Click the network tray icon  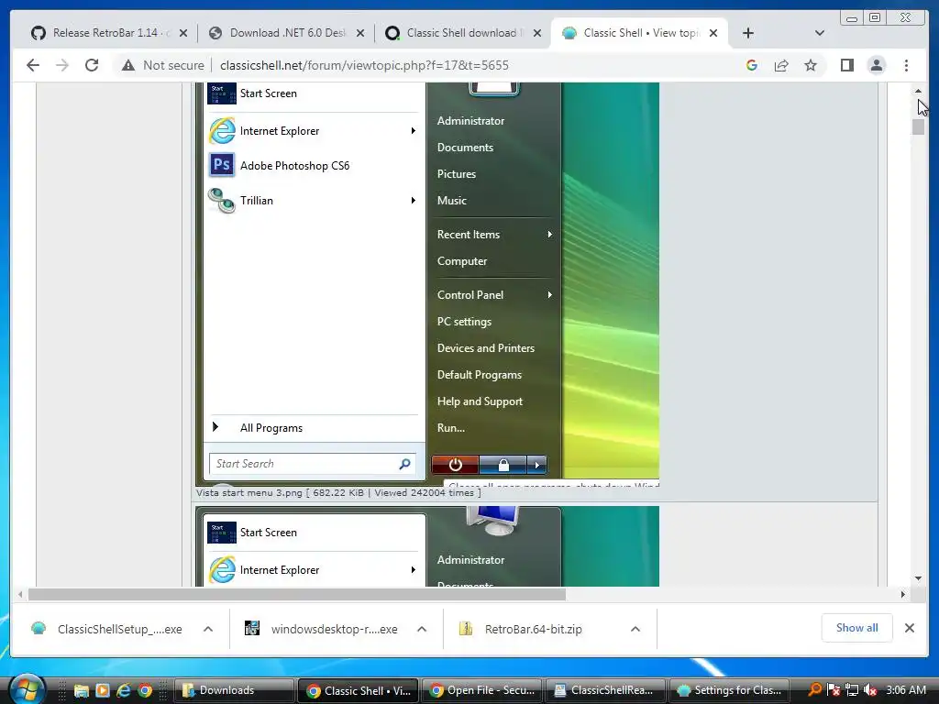click(x=852, y=690)
